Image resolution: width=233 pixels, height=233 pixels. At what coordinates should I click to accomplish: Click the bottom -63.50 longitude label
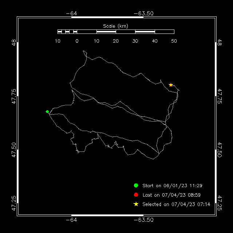[x=143, y=220]
